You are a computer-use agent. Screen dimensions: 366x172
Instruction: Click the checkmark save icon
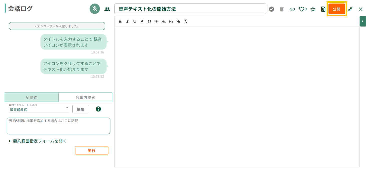pos(271,9)
